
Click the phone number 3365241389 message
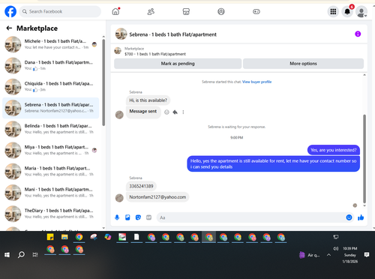141,186
